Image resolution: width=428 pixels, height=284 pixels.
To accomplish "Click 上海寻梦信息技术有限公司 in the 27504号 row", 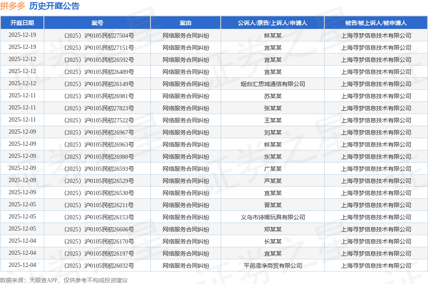I will tap(376, 35).
